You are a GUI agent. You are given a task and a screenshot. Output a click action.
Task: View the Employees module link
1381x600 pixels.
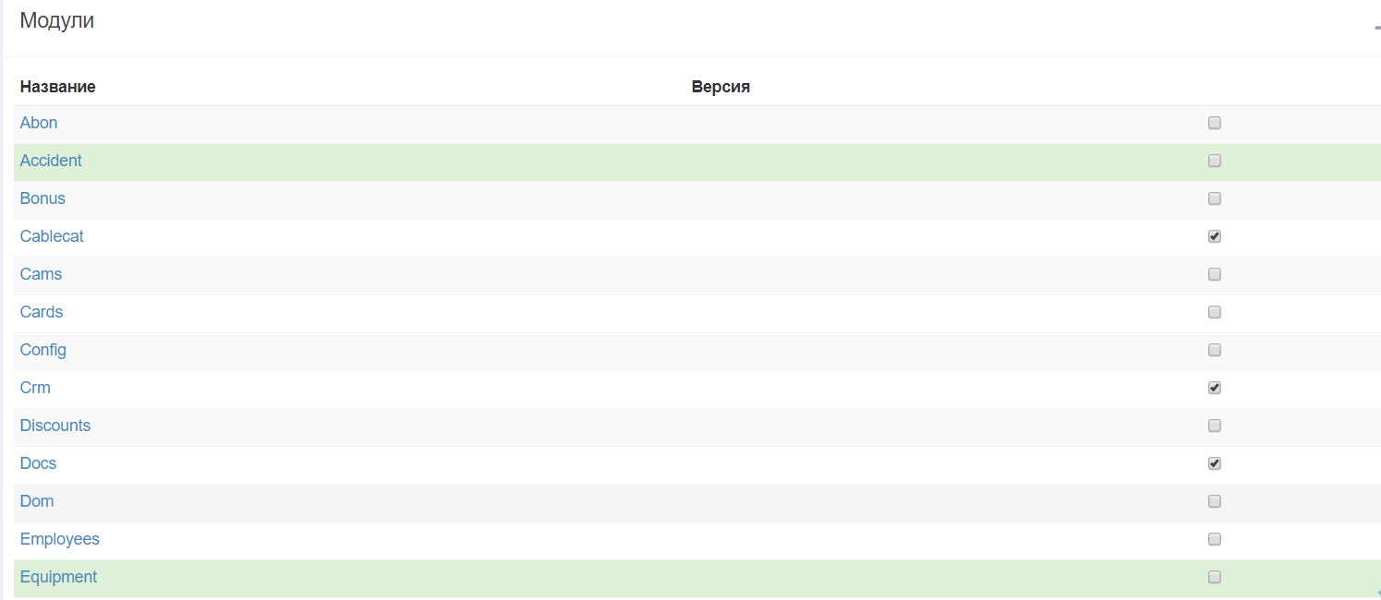point(60,539)
